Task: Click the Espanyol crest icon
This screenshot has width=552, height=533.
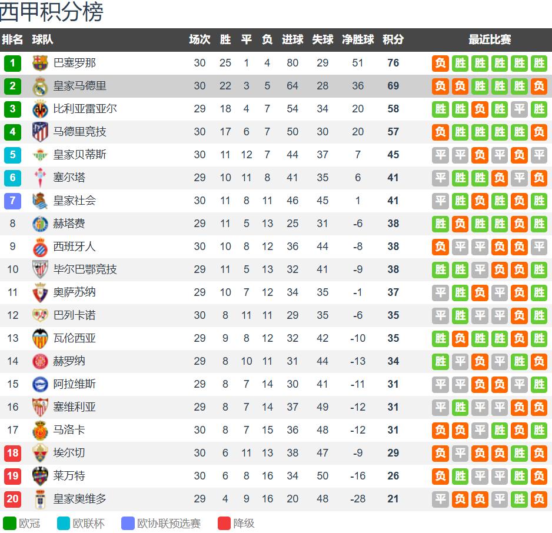Action: 40,246
